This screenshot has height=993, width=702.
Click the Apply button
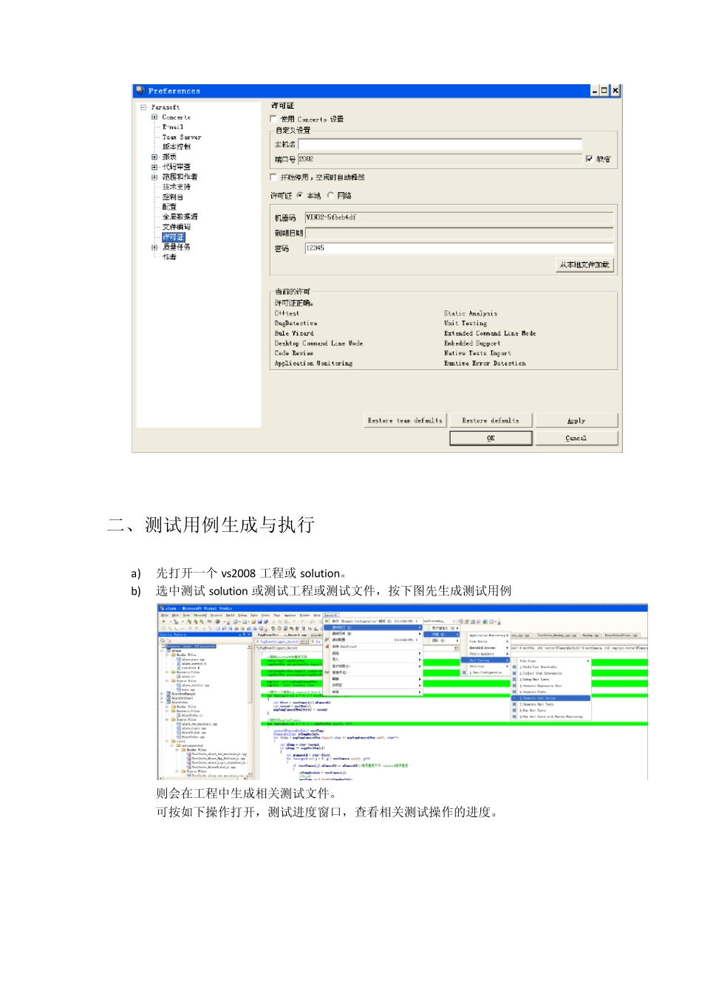[576, 420]
